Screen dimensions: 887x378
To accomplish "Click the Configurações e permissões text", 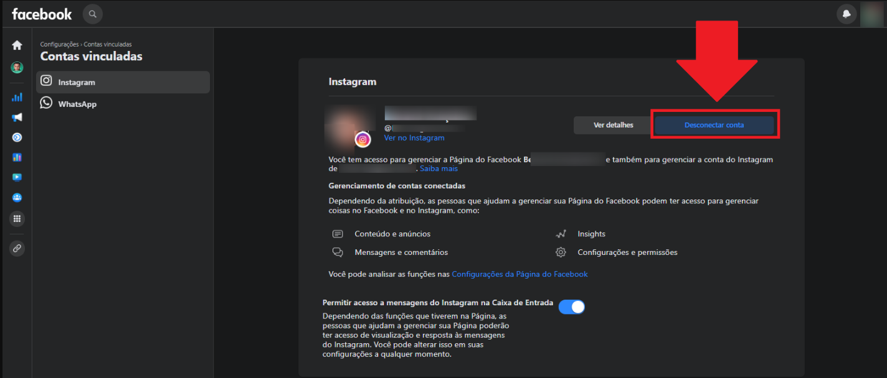I will pyautogui.click(x=627, y=252).
